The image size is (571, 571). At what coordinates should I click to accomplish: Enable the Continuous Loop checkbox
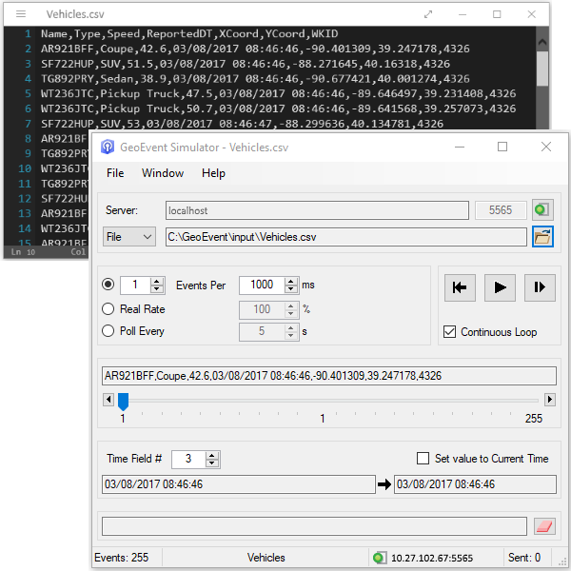(x=450, y=332)
